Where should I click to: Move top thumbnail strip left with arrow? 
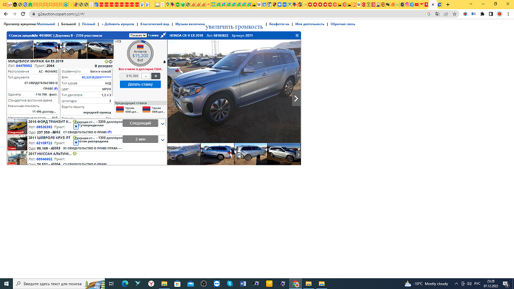tap(10, 49)
